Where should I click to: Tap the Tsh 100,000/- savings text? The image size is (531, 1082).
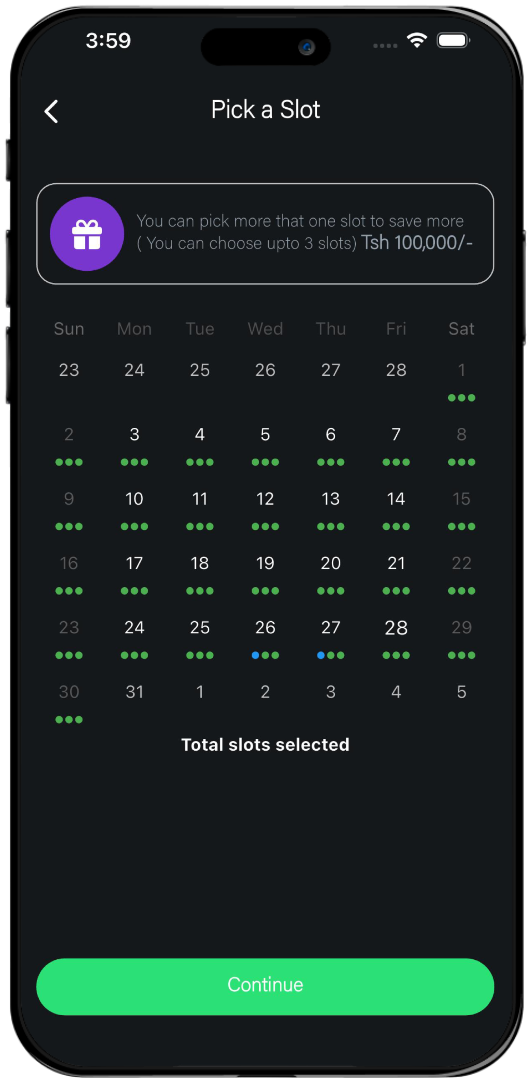pos(417,242)
